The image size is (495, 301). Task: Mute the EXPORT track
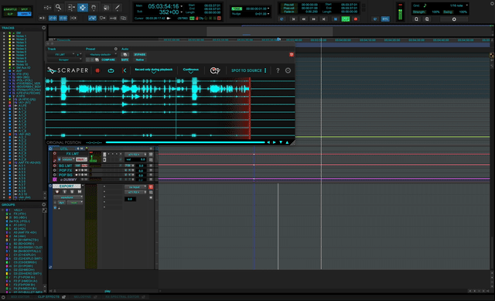[79, 192]
